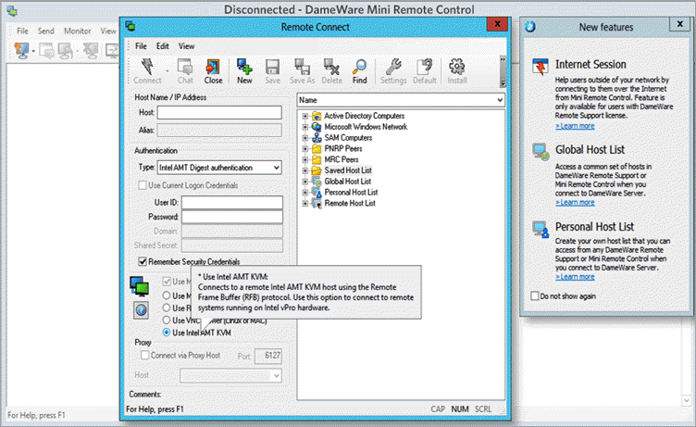Open Settings wrench icon in toolbar
Screen dimensions: 696x427
point(392,70)
